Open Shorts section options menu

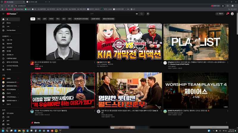tap(227, 123)
